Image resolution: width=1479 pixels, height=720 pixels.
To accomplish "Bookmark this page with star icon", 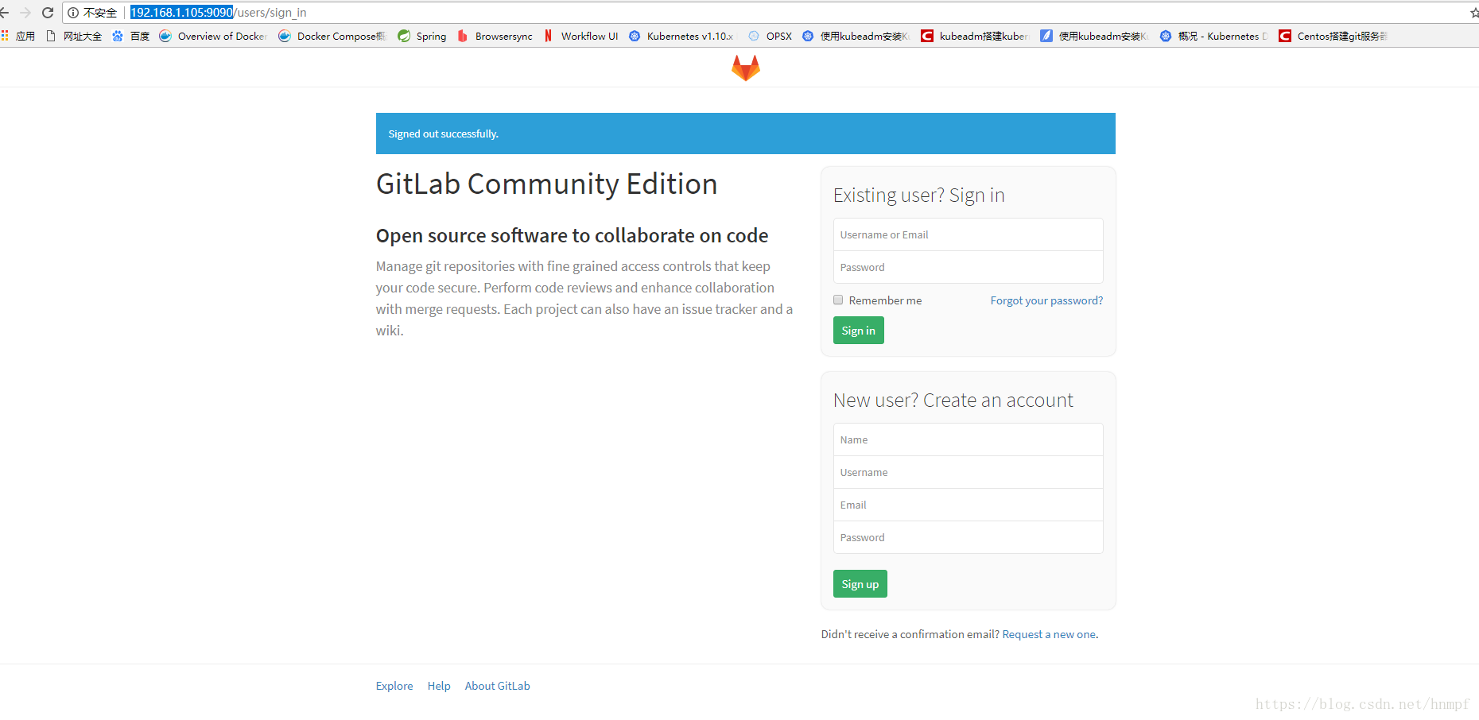I will coord(1474,13).
